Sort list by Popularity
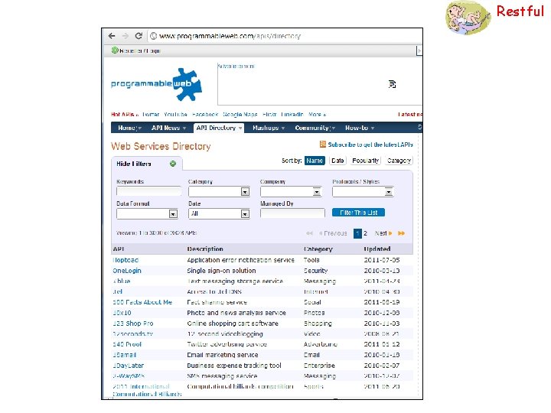551x413 pixels. pos(366,161)
